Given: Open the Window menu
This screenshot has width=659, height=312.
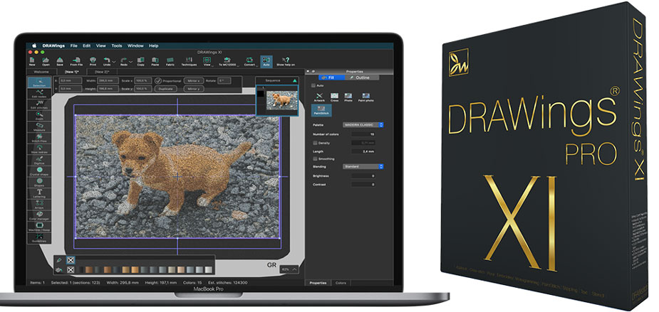Looking at the screenshot, I should click(x=135, y=45).
